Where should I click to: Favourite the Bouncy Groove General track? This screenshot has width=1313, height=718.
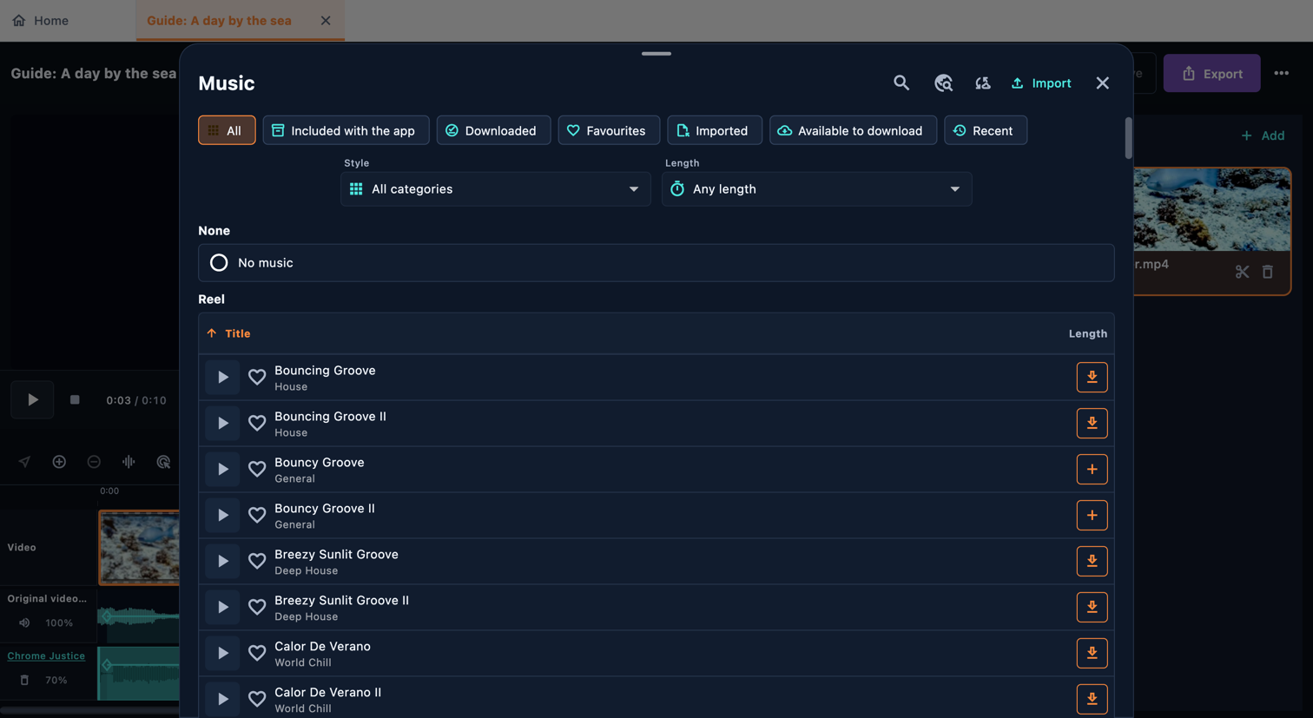(257, 469)
